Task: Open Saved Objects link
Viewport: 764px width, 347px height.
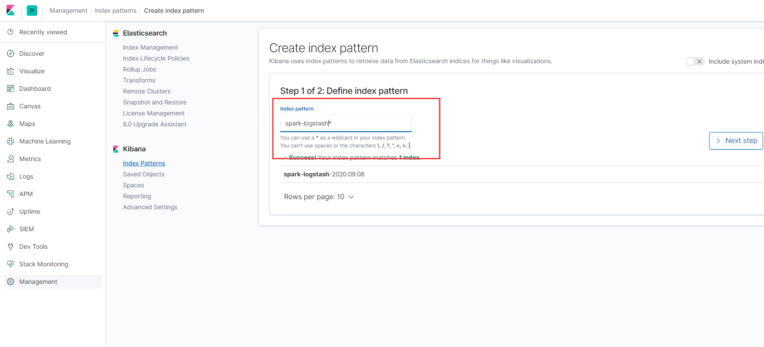Action: click(x=144, y=174)
